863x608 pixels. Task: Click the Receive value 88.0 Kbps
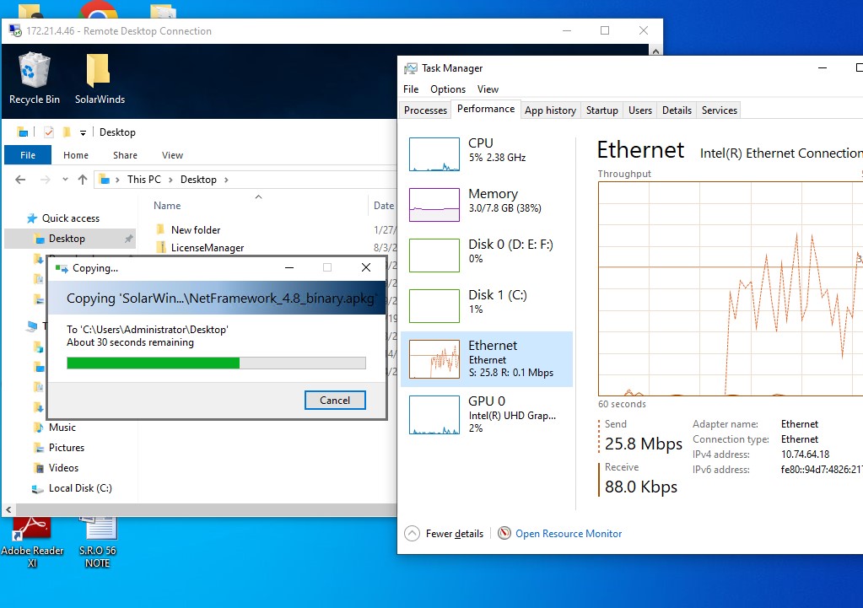pyautogui.click(x=640, y=487)
